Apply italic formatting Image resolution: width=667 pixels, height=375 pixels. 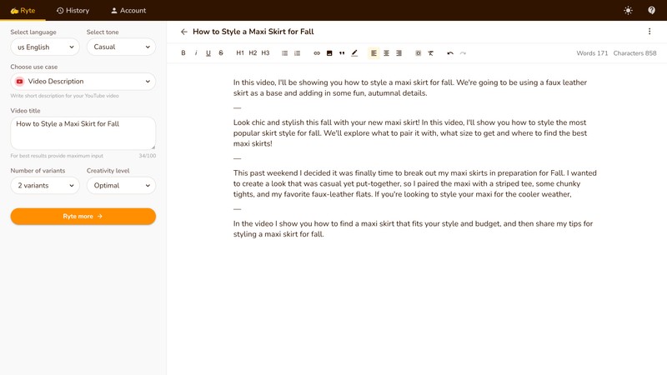coord(196,53)
